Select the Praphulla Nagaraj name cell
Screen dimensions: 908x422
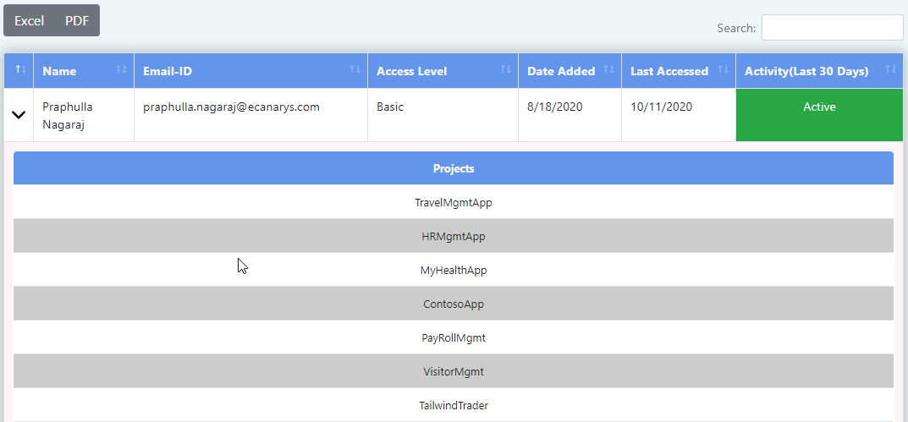tap(84, 115)
